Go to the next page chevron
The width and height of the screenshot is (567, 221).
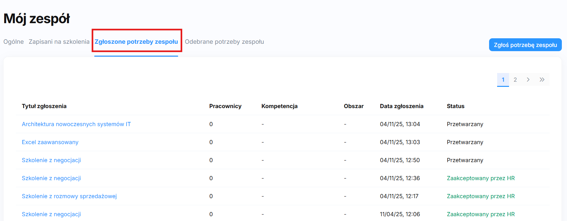pyautogui.click(x=528, y=80)
